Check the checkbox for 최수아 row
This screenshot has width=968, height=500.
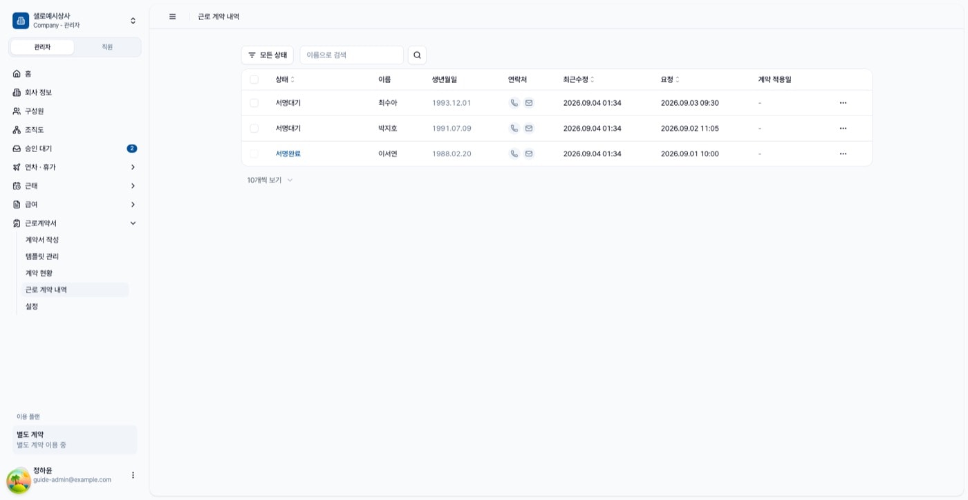[x=254, y=103]
